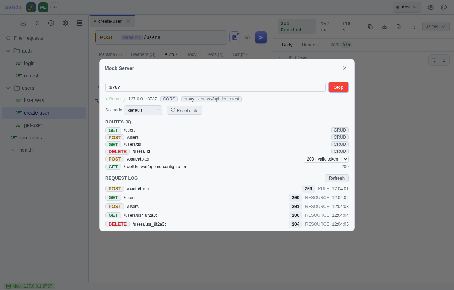Open mock server icon in sidebar toolbar
This screenshot has height=290, width=454.
79,23
